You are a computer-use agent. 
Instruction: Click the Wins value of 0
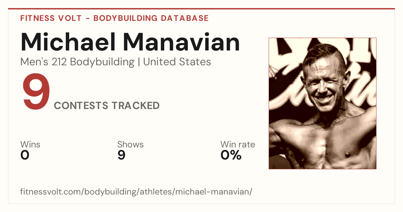(x=25, y=155)
